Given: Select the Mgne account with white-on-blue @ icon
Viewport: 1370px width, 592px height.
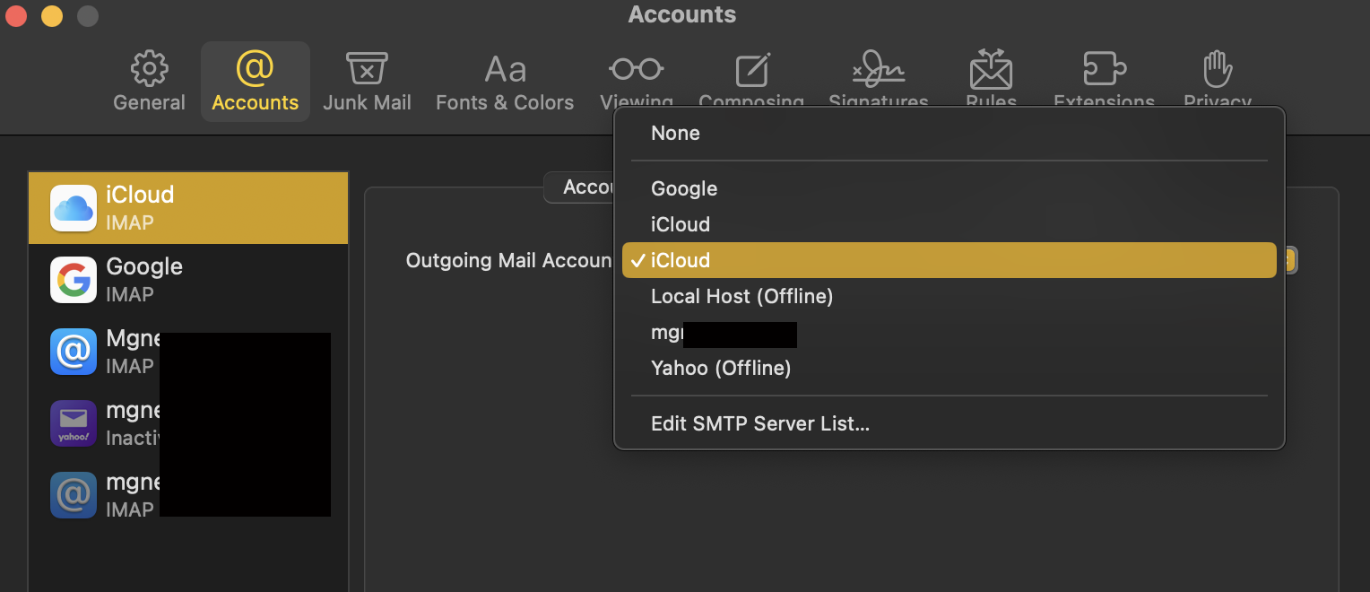Looking at the screenshot, I should (188, 352).
